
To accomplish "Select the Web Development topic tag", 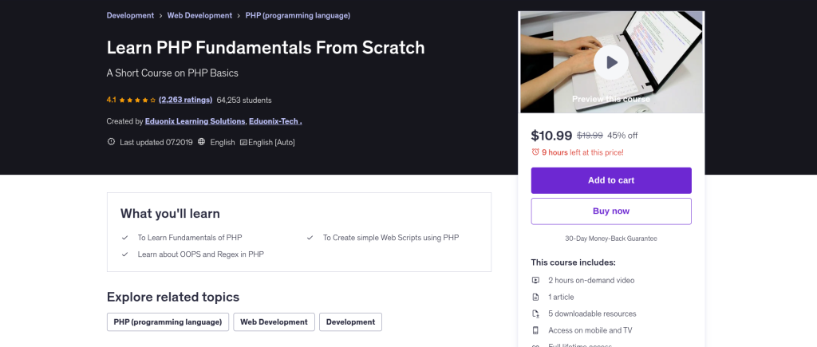I will click(x=274, y=321).
